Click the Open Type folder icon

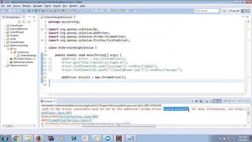(x=63, y=11)
